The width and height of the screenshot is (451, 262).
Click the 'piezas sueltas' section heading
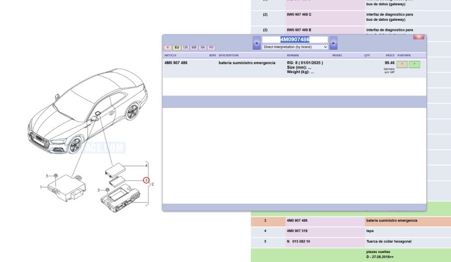(378, 252)
